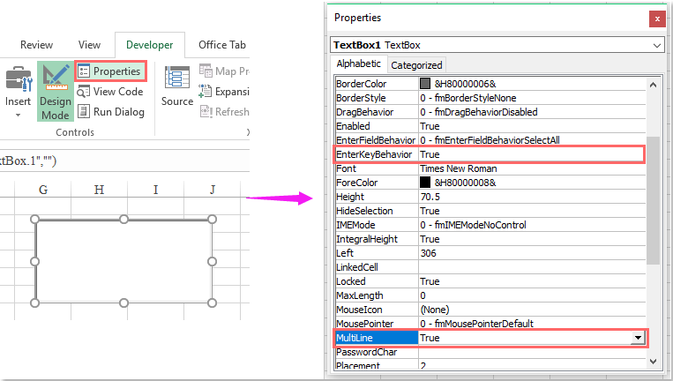
Task: Click the Source XML icon
Action: click(176, 81)
